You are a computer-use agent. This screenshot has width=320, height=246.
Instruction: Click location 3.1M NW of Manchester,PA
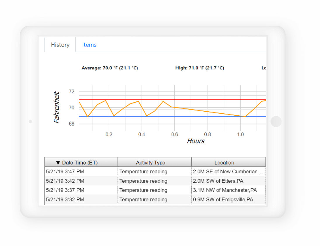click(225, 190)
